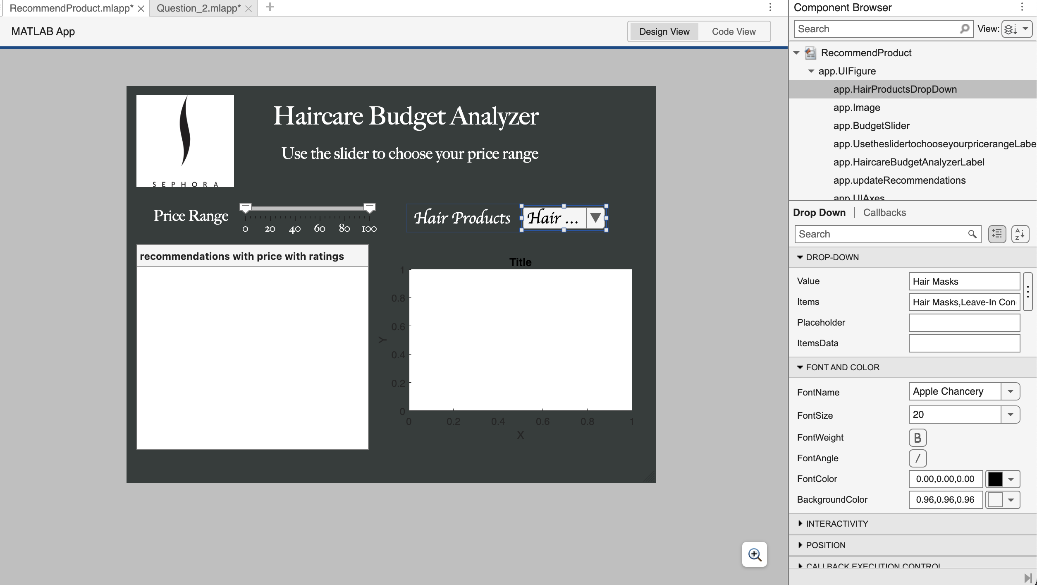1037x585 pixels.
Task: Open the View mode selector in Component Browser
Action: 1016,29
